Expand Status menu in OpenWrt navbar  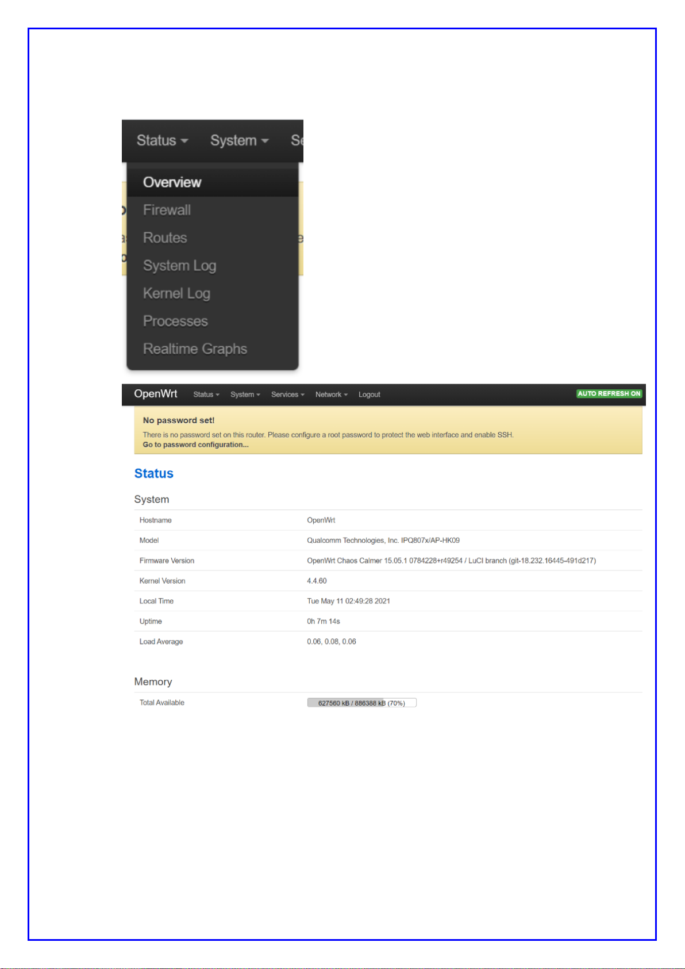tap(206, 395)
